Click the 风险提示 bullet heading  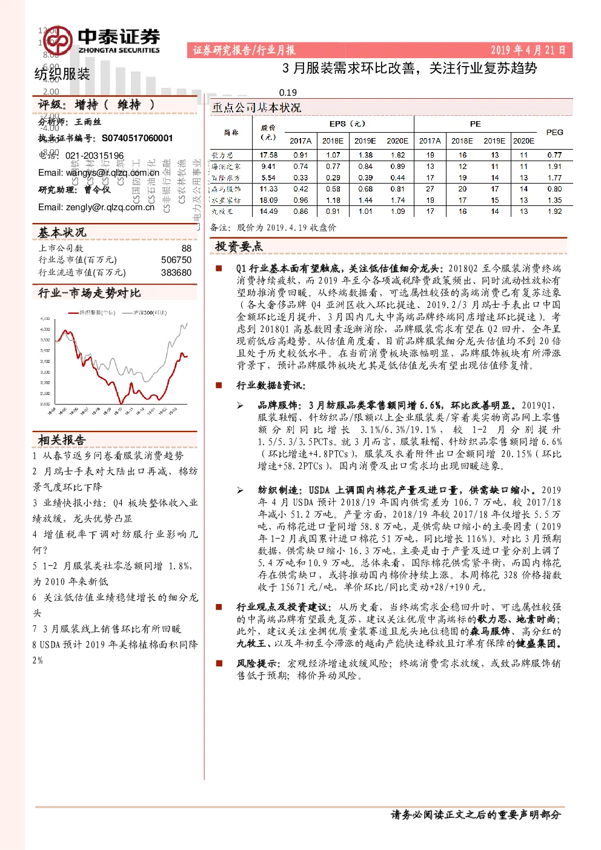point(258,663)
